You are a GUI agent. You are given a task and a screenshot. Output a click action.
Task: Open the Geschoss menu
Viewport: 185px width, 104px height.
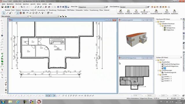[26, 4]
